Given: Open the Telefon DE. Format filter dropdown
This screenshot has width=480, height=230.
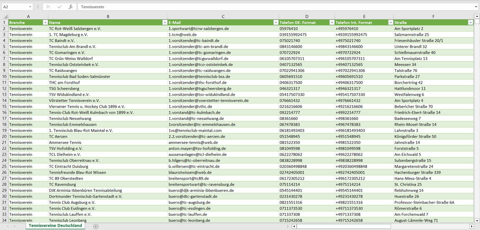Looking at the screenshot, I should coord(332,23).
